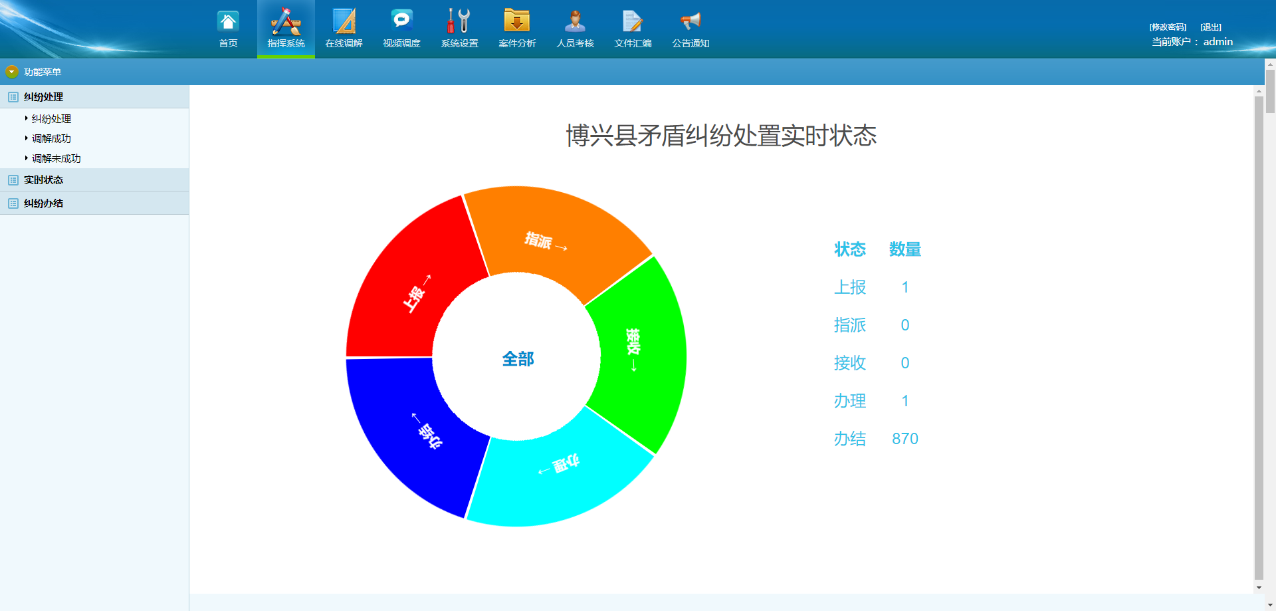Image resolution: width=1276 pixels, height=611 pixels.
Task: Select the 指挥系统 command system icon
Action: 286,23
